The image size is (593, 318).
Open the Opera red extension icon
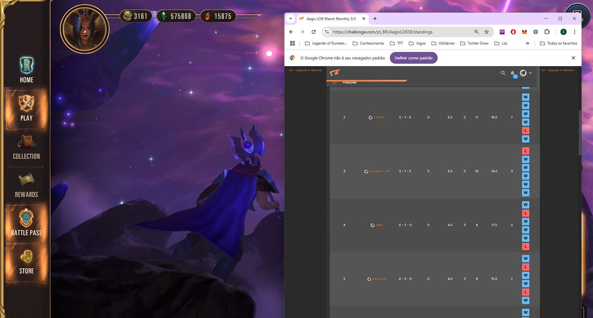click(513, 32)
